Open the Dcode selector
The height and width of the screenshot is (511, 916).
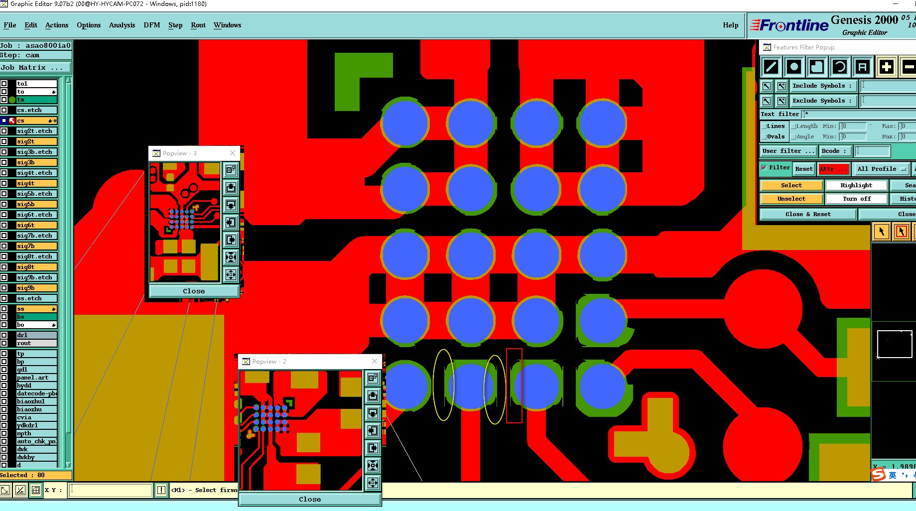tap(835, 151)
